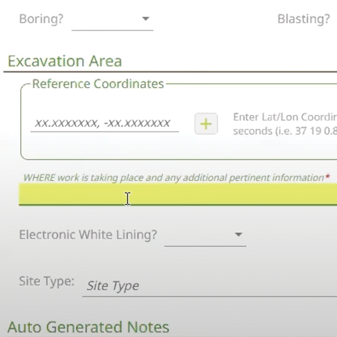Click the Blasting? label
This screenshot has width=337, height=337.
303,19
